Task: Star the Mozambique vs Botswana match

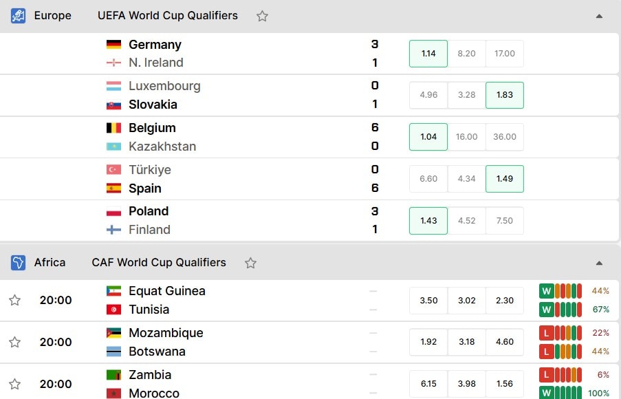Action: click(x=14, y=342)
